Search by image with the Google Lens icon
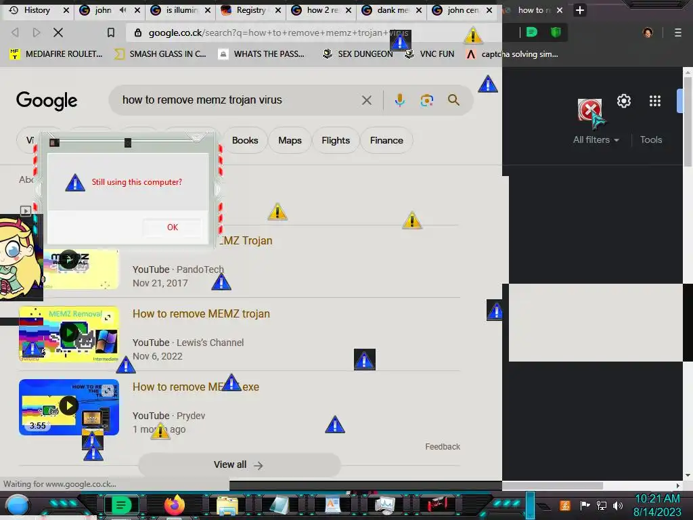 [426, 100]
